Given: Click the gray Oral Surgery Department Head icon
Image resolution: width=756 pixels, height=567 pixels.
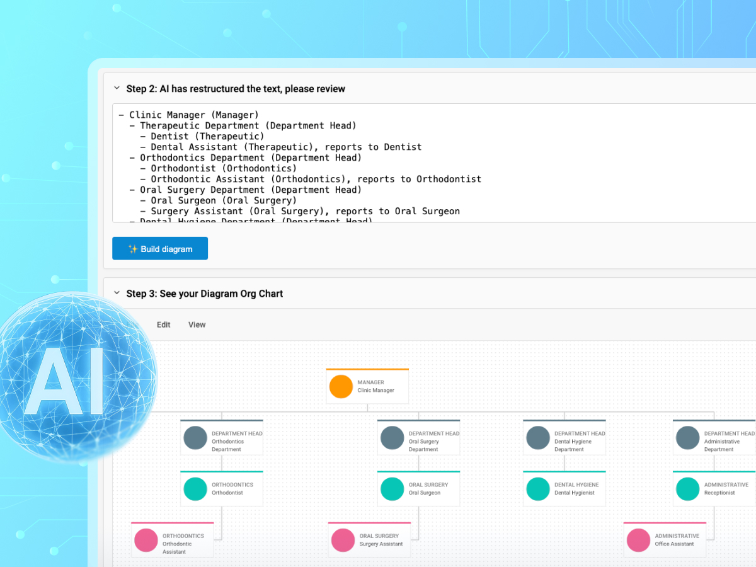Looking at the screenshot, I should [x=392, y=438].
